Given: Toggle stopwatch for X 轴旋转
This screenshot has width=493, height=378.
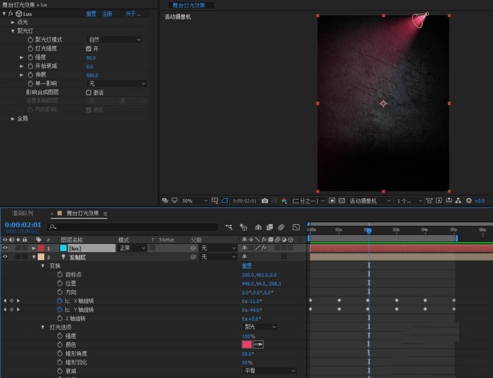Looking at the screenshot, I should 60,301.
